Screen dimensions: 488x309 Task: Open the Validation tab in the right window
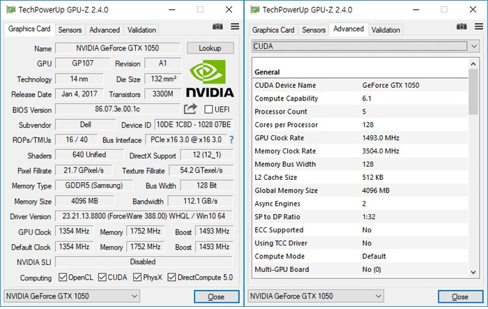tap(386, 30)
